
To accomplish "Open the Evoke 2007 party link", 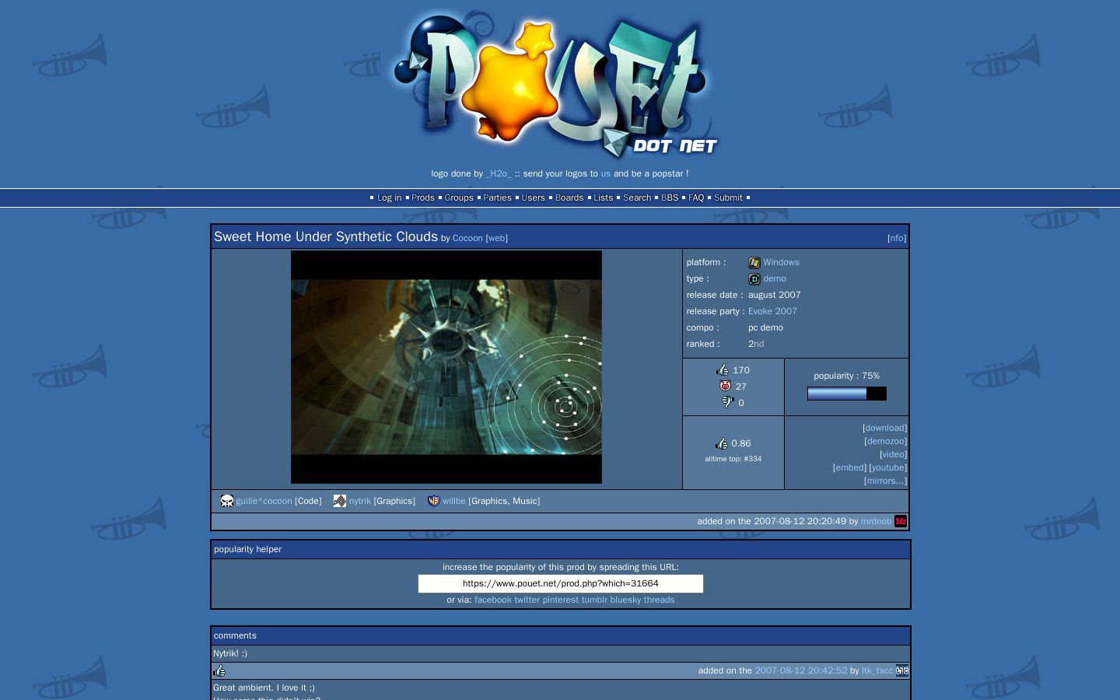I will click(772, 311).
